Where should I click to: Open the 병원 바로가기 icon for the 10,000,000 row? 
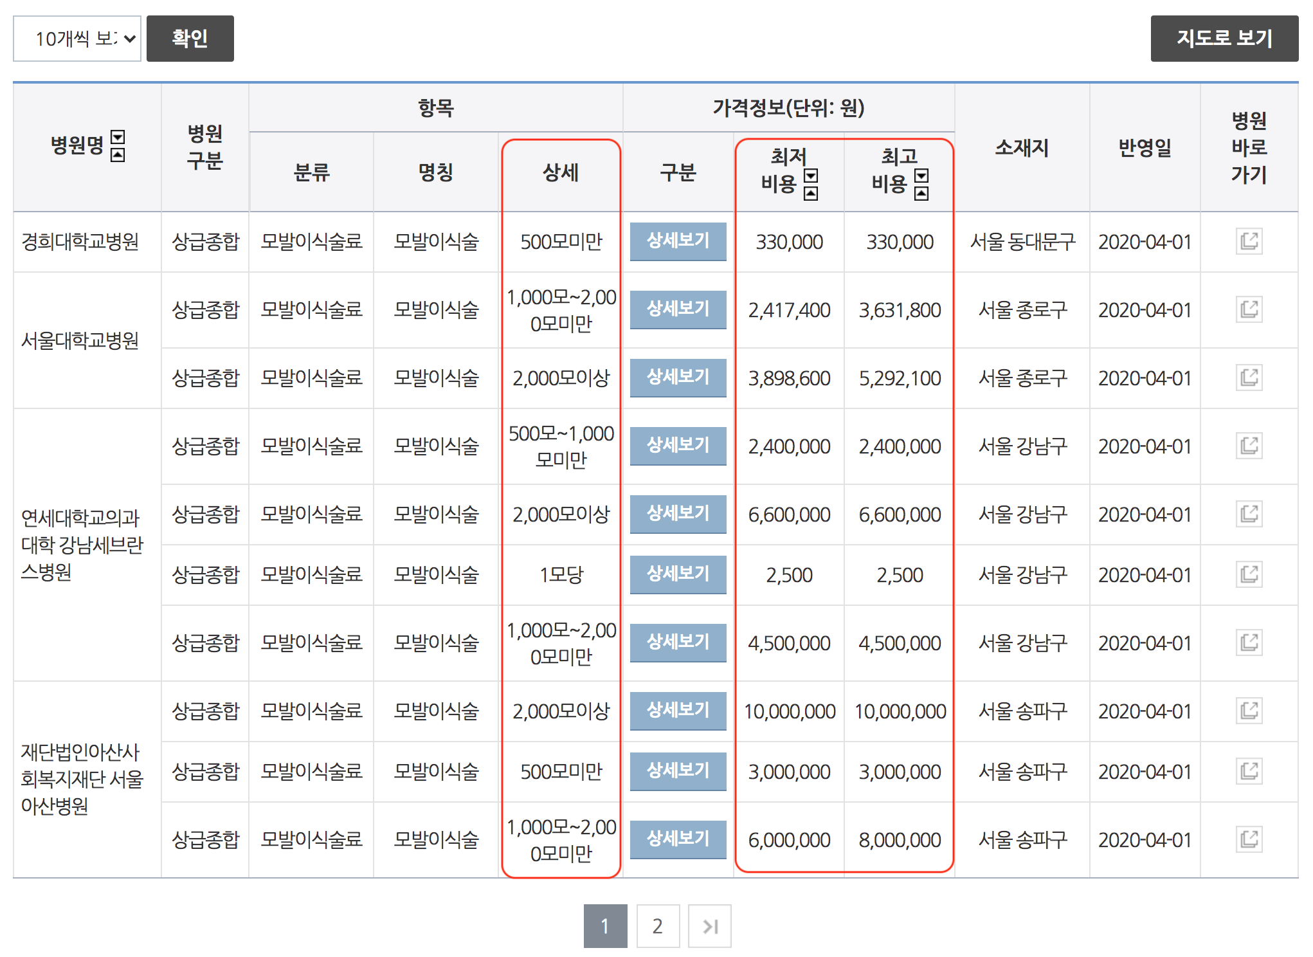(x=1250, y=711)
